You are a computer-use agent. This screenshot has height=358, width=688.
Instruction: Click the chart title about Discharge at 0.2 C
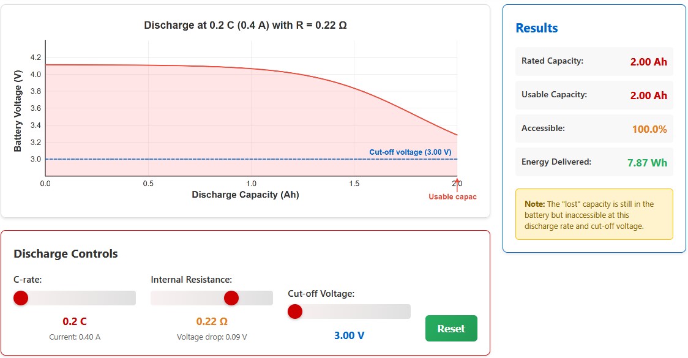244,25
